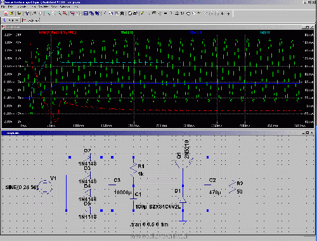
Task: Click the C3 10000µ capacitor value
Action: 122,192
